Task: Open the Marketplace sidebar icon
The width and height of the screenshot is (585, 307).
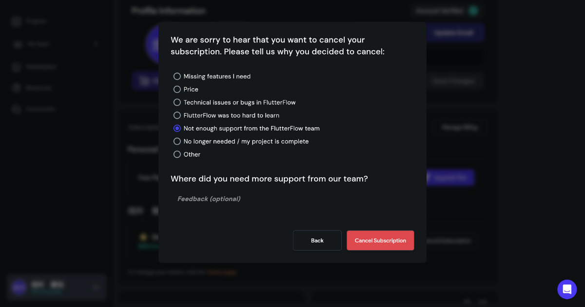Action: click(x=17, y=67)
